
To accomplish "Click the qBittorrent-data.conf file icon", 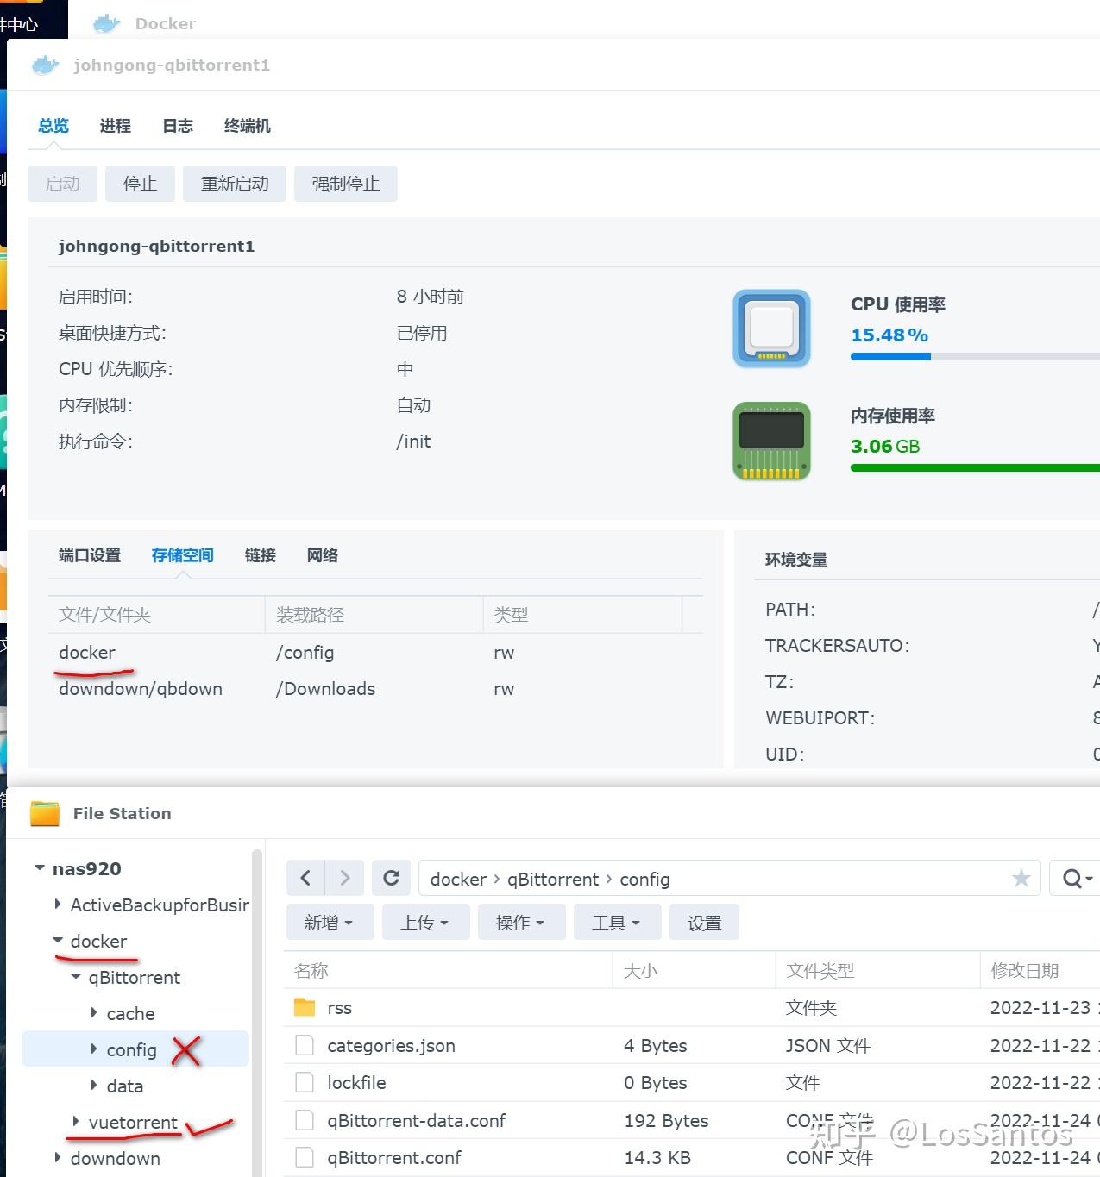I will [305, 1120].
